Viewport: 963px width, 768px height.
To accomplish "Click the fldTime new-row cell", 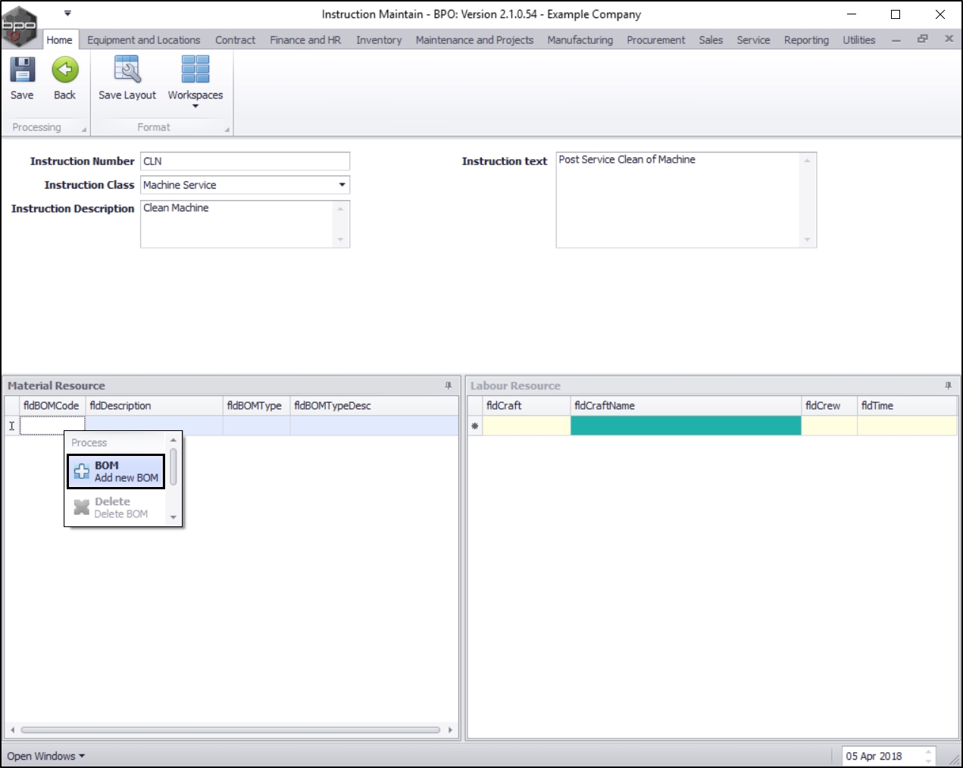I will point(908,426).
